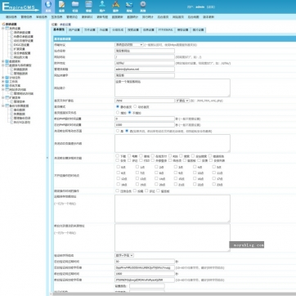Switch to the 文件设置 tab
Screen dimensions: 296x296
[90, 30]
